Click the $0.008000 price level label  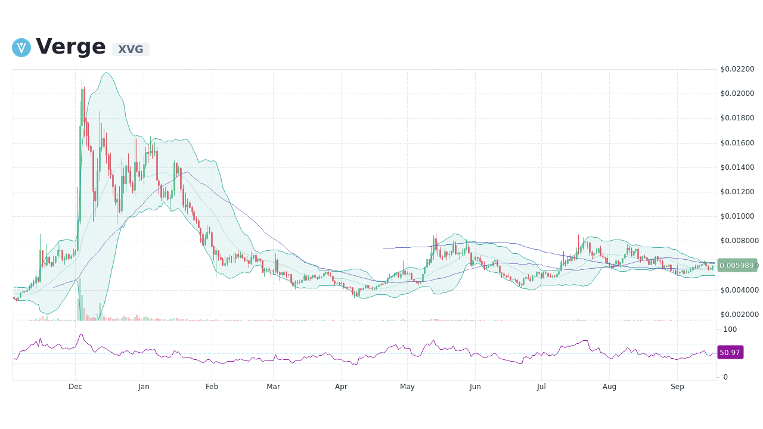739,241
